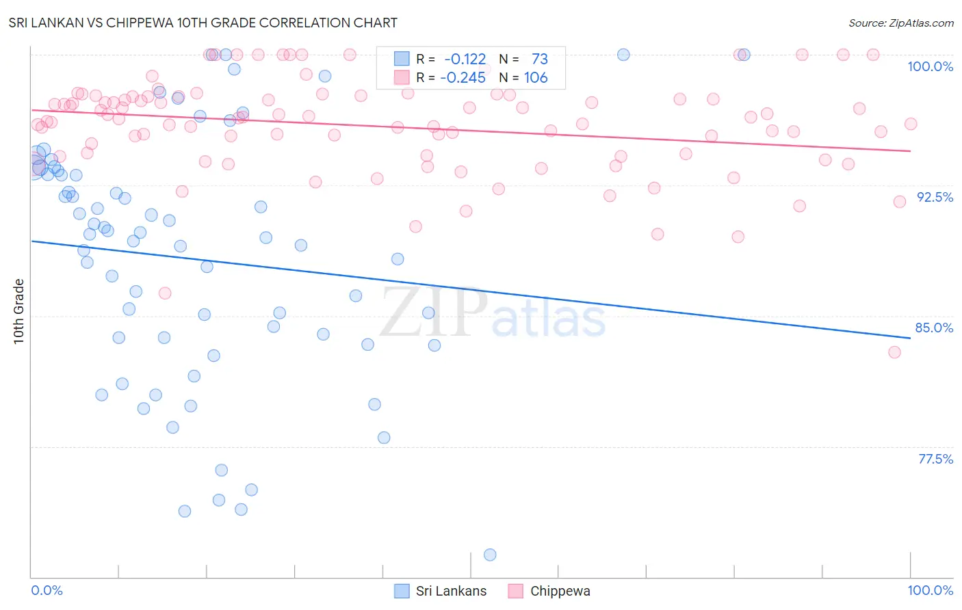Click the 77.5% y-axis label
This screenshot has width=962, height=610.
click(935, 459)
